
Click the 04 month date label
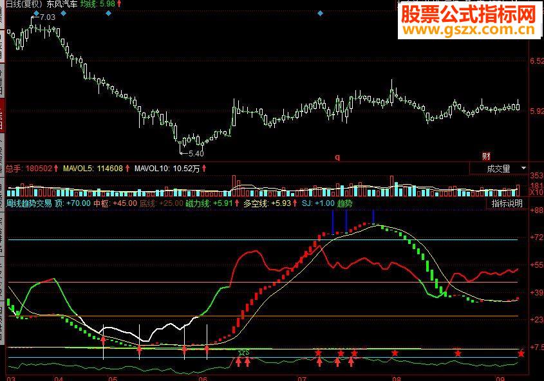tap(59, 378)
